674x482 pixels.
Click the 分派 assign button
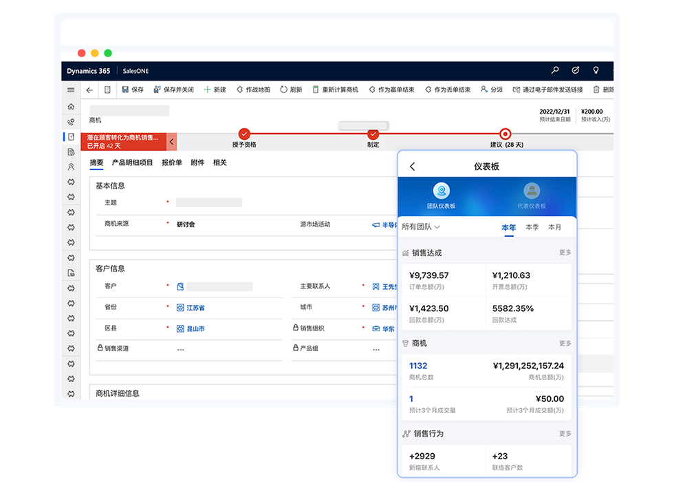(491, 90)
